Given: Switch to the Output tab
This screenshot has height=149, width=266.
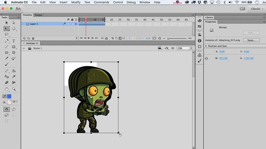Looking at the screenshot, I should [38, 15].
